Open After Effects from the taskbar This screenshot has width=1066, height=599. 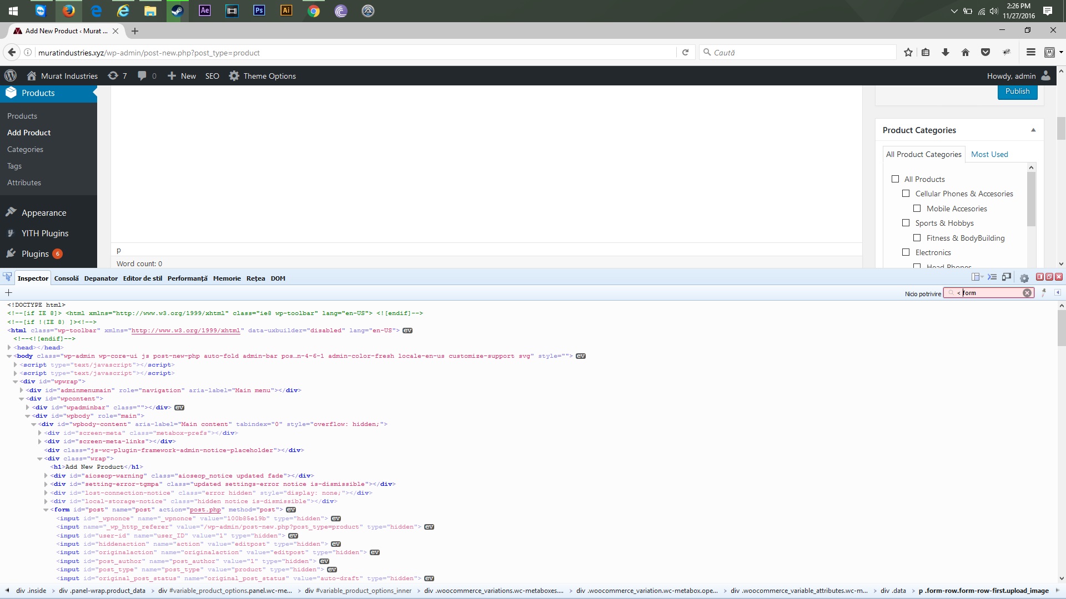point(205,11)
